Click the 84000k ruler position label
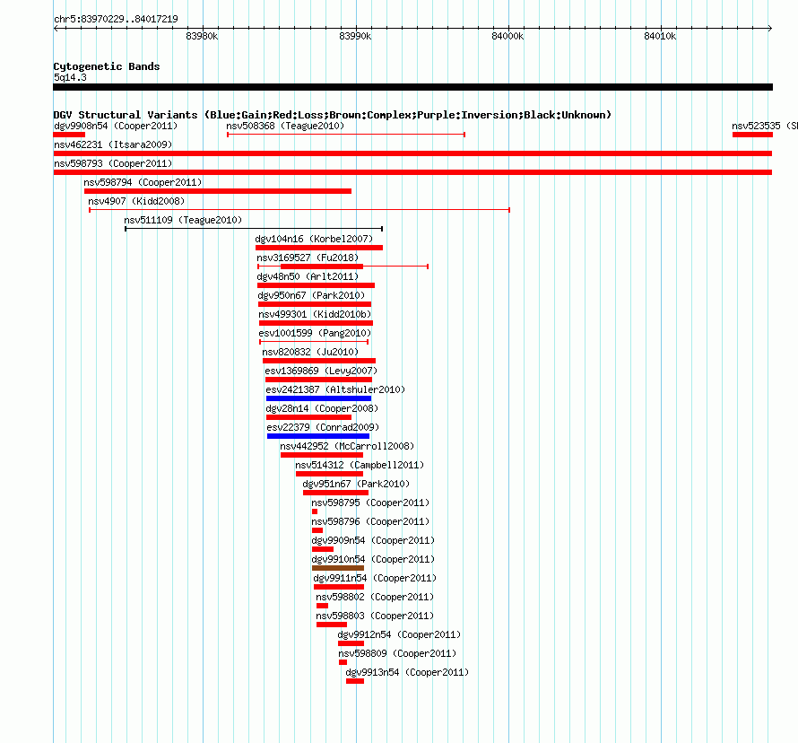The height and width of the screenshot is (743, 798). point(507,36)
